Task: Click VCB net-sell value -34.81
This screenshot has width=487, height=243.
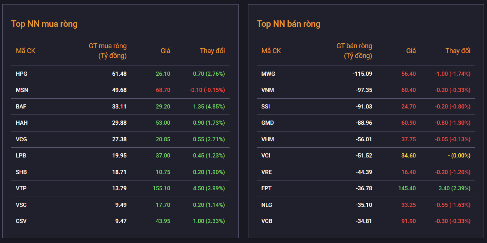Action: [364, 221]
